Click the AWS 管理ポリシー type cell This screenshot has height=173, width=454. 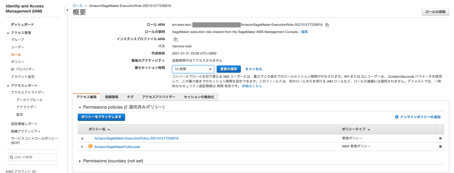(356, 146)
